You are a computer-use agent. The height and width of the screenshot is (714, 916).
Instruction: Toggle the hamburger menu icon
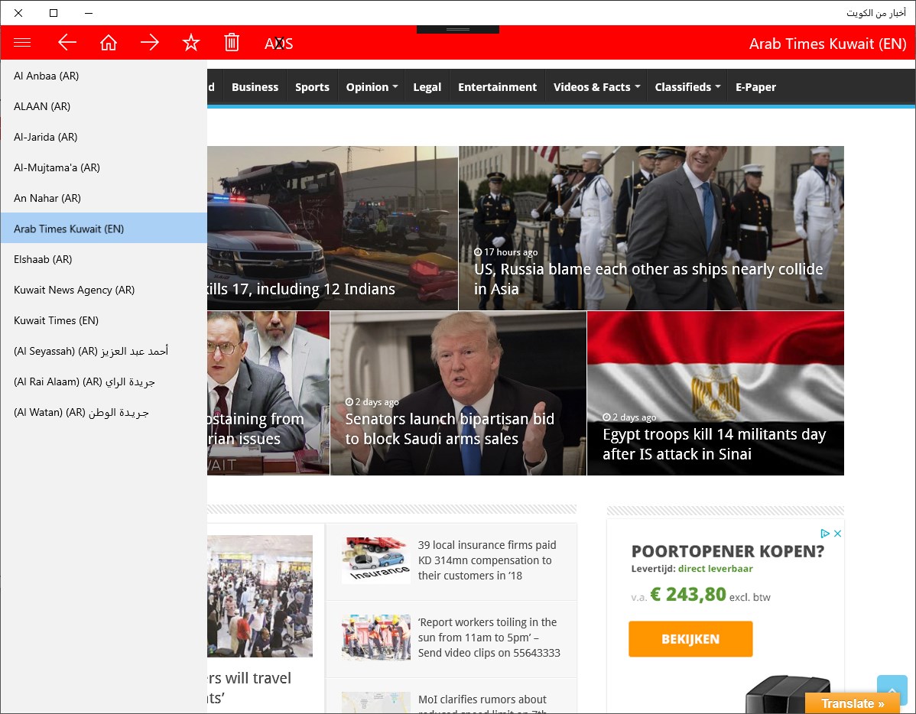click(x=22, y=43)
